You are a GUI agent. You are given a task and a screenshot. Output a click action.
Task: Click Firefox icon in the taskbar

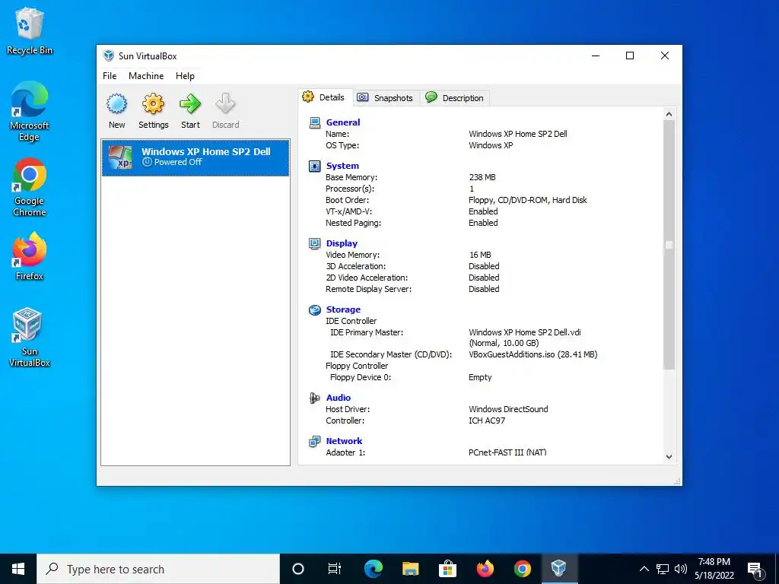click(485, 569)
